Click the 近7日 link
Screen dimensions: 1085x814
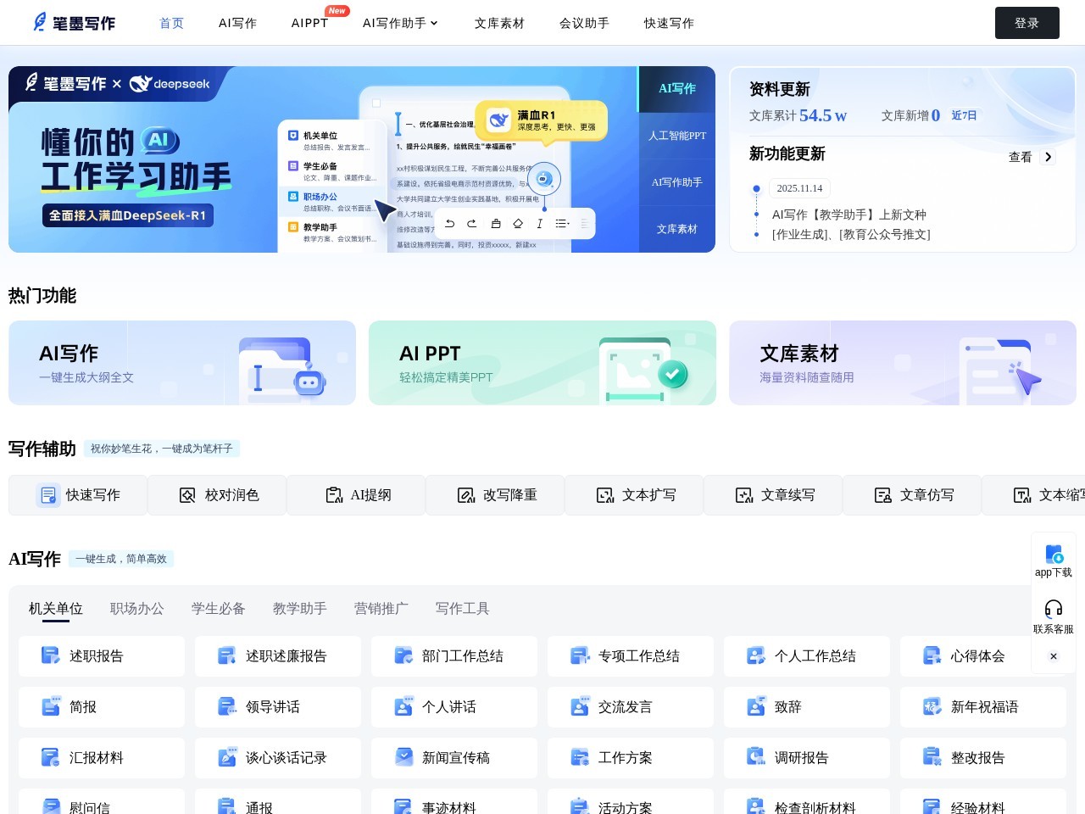point(964,115)
